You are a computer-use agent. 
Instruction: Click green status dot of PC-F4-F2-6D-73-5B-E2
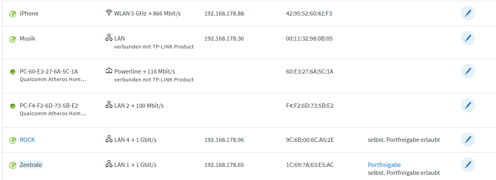(x=12, y=106)
